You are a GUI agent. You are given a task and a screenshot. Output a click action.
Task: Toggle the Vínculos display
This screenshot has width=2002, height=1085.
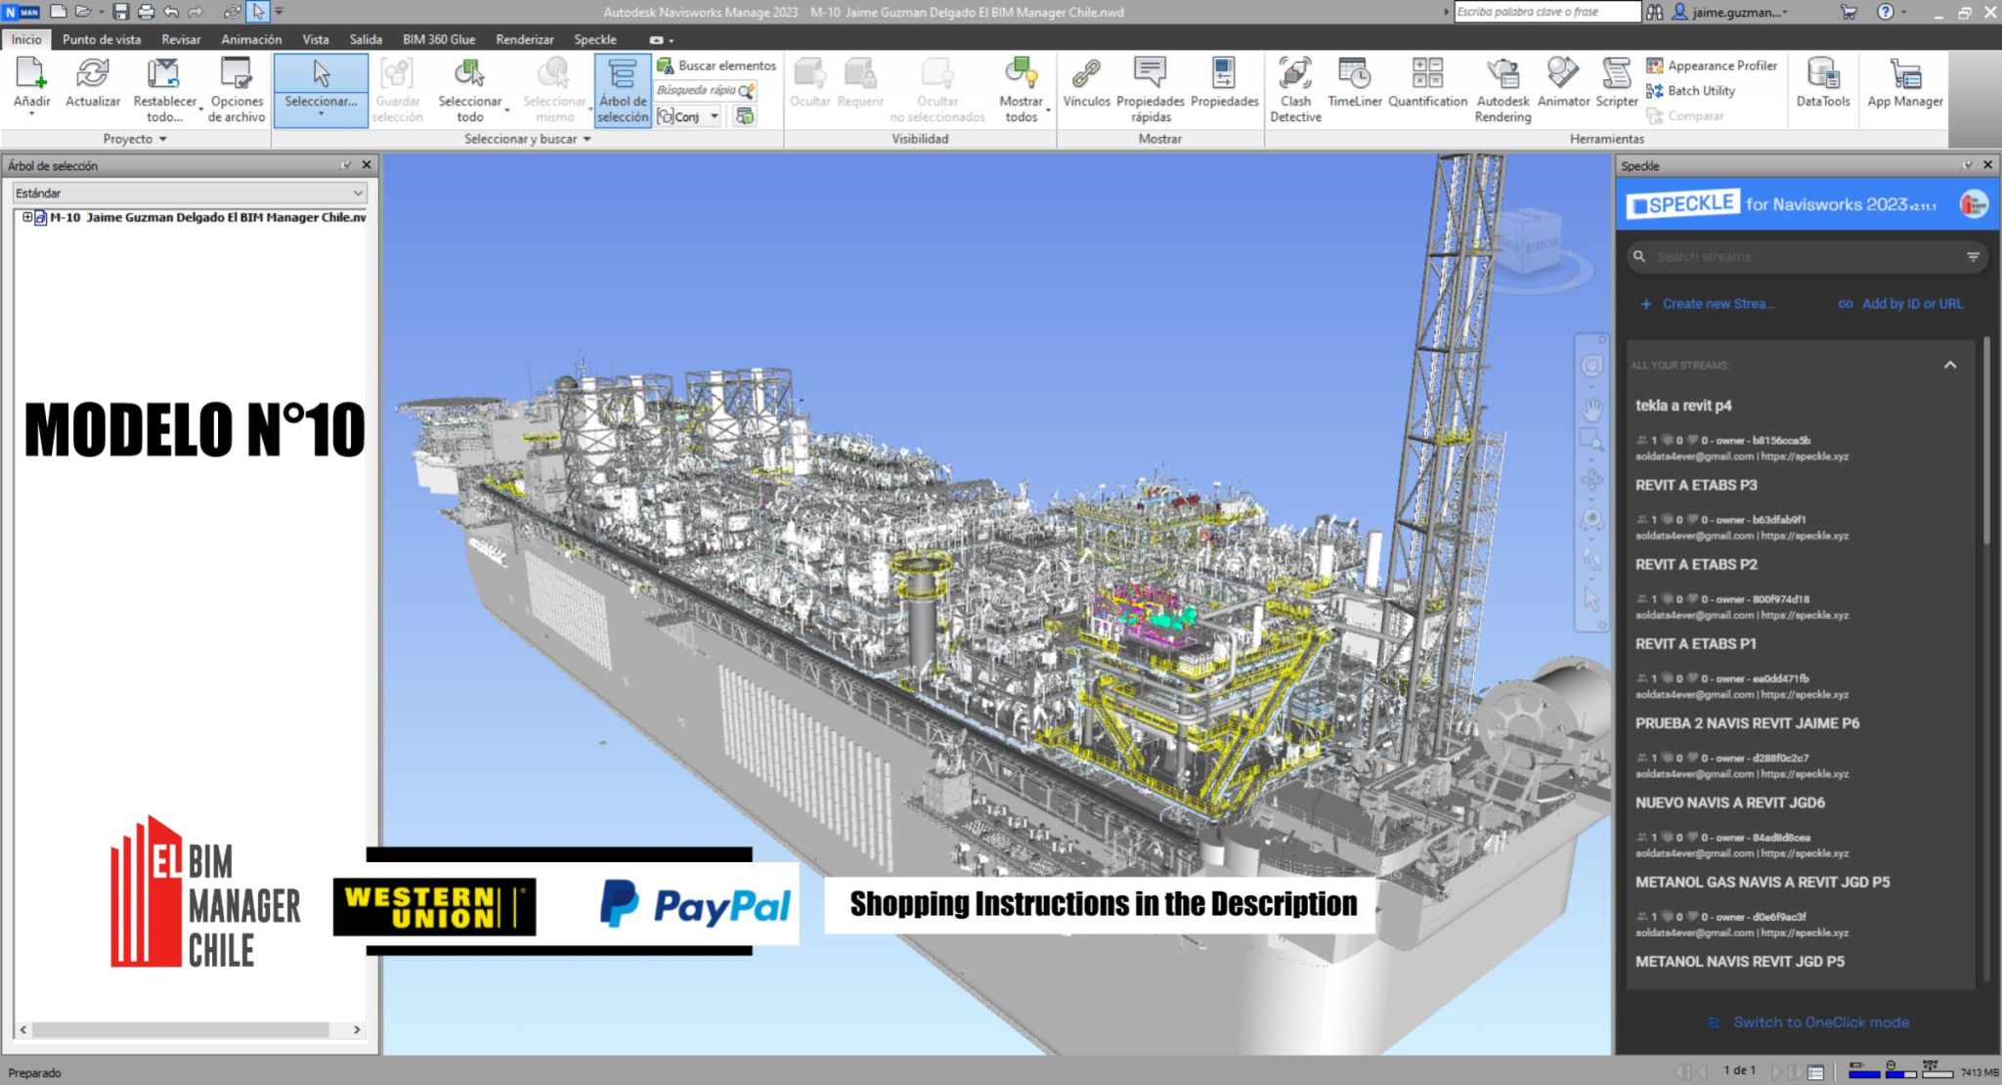point(1085,88)
